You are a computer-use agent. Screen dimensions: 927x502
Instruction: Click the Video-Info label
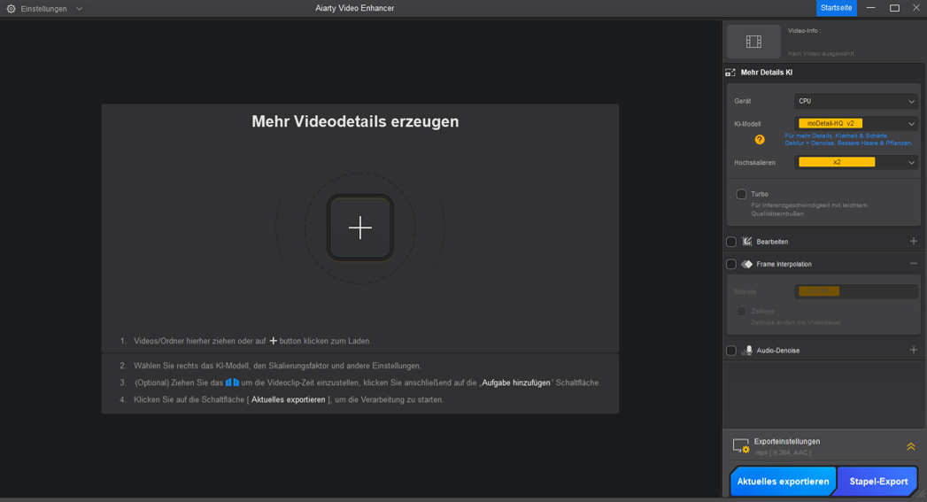(804, 31)
